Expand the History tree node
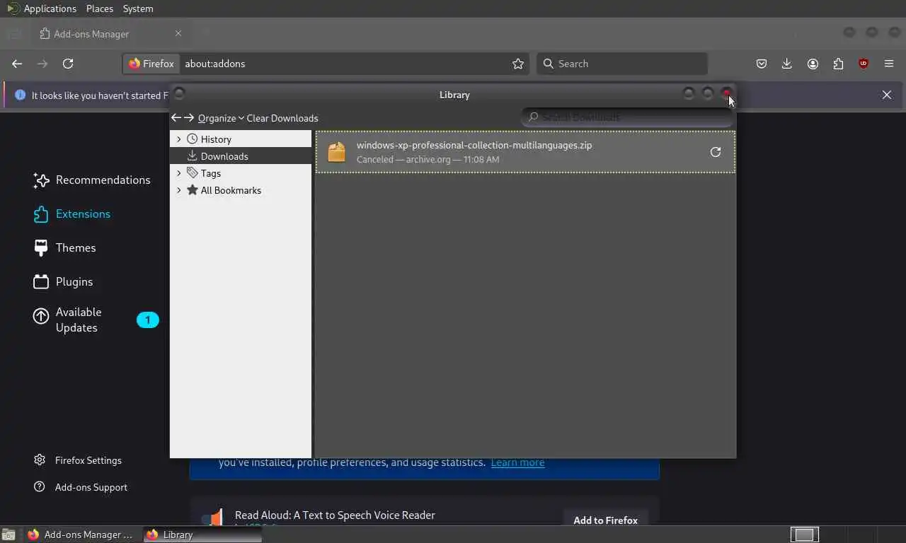This screenshot has height=543, width=906. click(178, 139)
